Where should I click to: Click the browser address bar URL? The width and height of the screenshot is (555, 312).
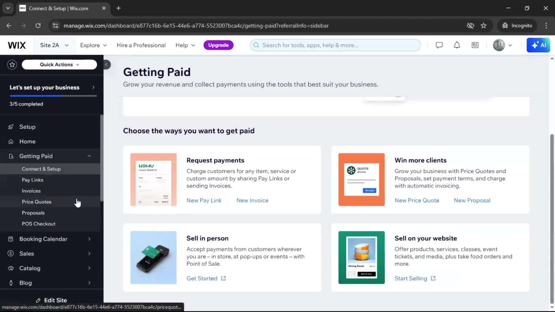[196, 26]
